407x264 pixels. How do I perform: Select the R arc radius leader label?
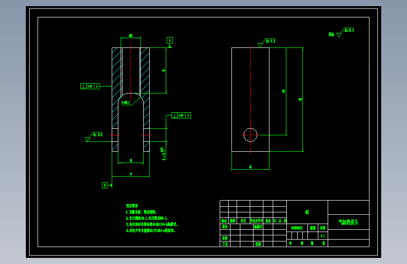pos(126,102)
